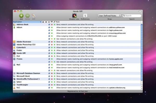Click the Safari app icon

click(x=14, y=82)
